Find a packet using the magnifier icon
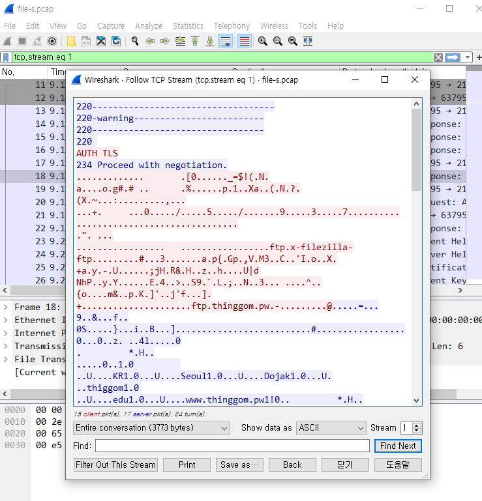This screenshot has width=482, height=501. (135, 41)
